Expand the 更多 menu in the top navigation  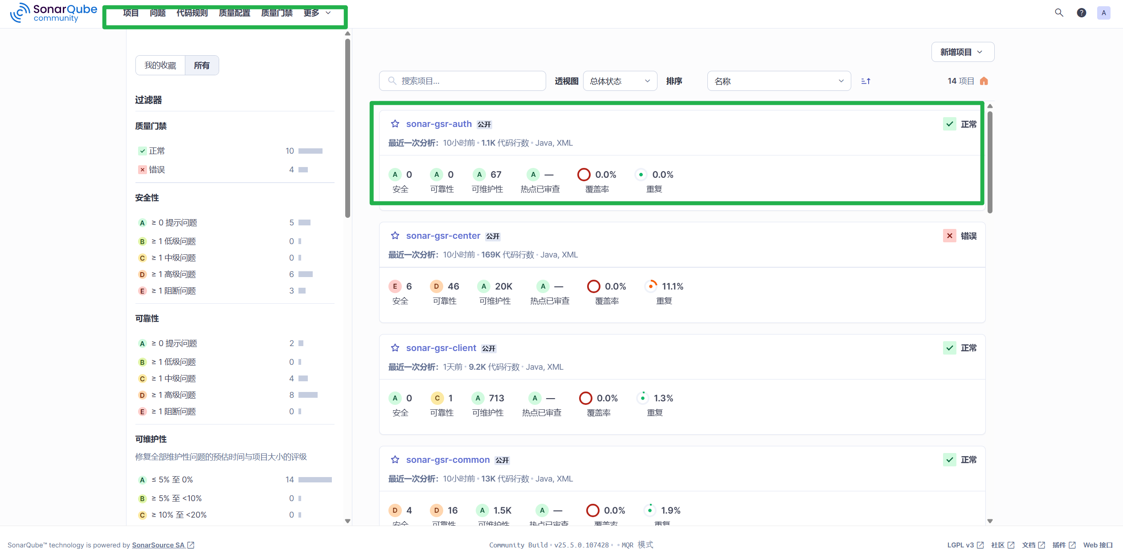(317, 13)
